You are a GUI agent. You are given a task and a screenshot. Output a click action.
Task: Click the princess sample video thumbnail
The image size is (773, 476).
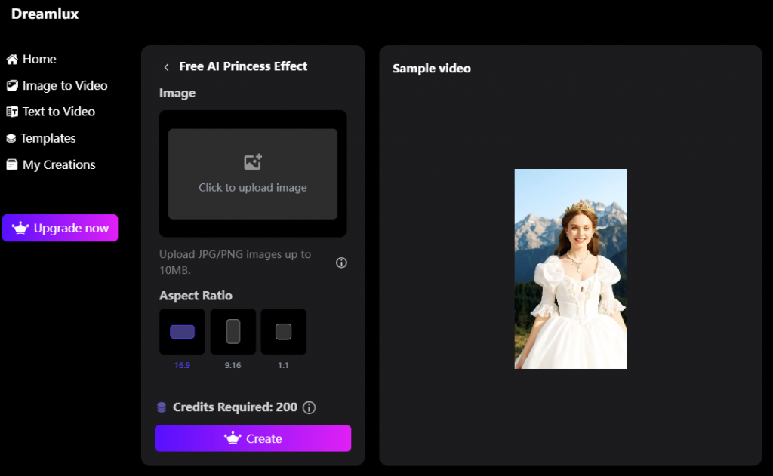pos(571,269)
